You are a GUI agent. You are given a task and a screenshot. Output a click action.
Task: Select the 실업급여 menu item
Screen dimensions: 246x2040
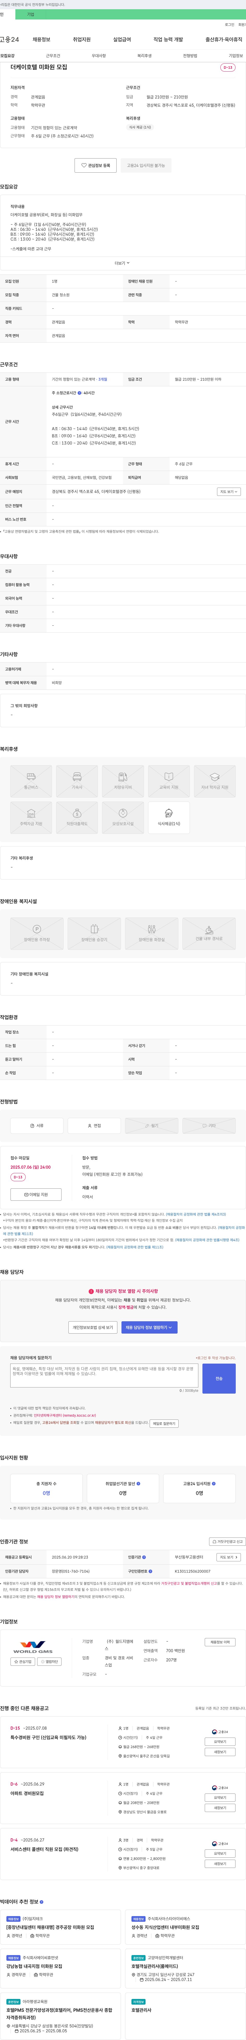(x=122, y=40)
